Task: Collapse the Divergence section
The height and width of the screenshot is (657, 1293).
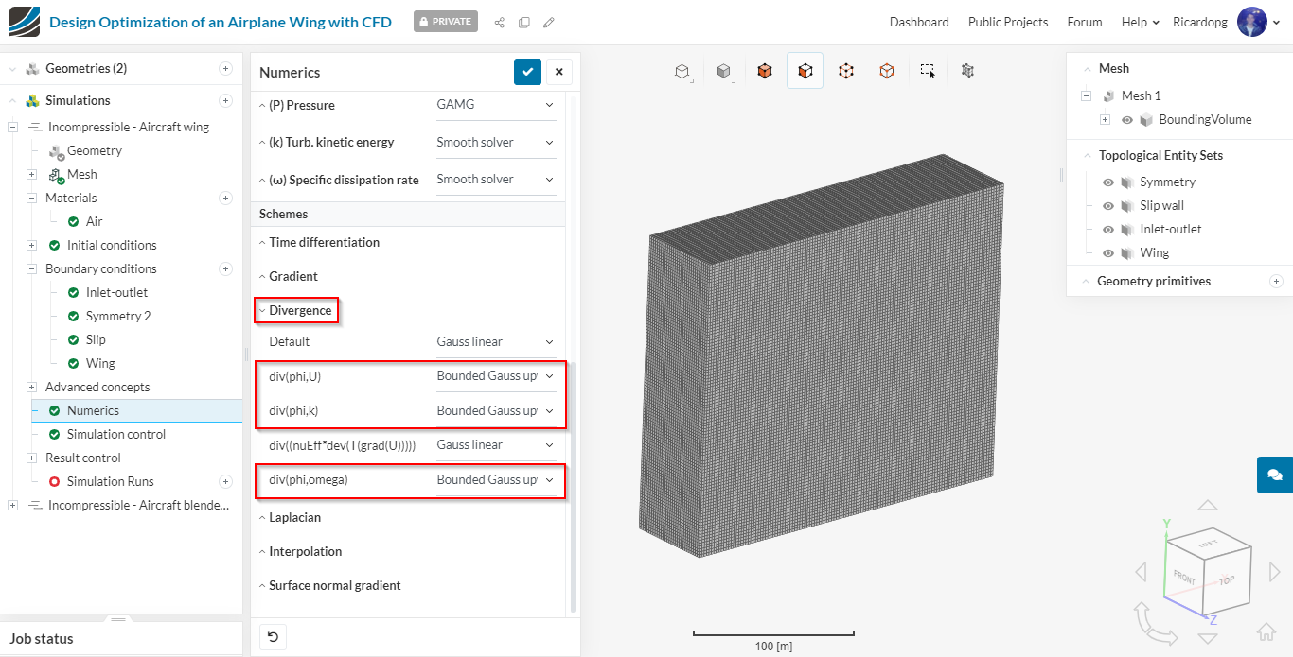Action: pos(295,310)
